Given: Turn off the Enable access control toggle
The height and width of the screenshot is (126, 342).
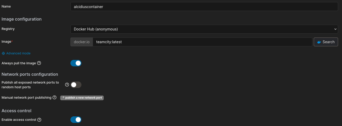Looking at the screenshot, I should pos(76,120).
